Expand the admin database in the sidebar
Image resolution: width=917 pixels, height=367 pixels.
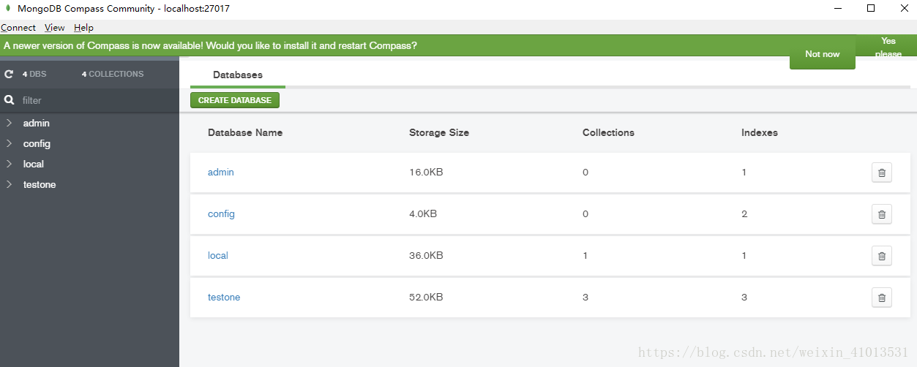point(9,123)
